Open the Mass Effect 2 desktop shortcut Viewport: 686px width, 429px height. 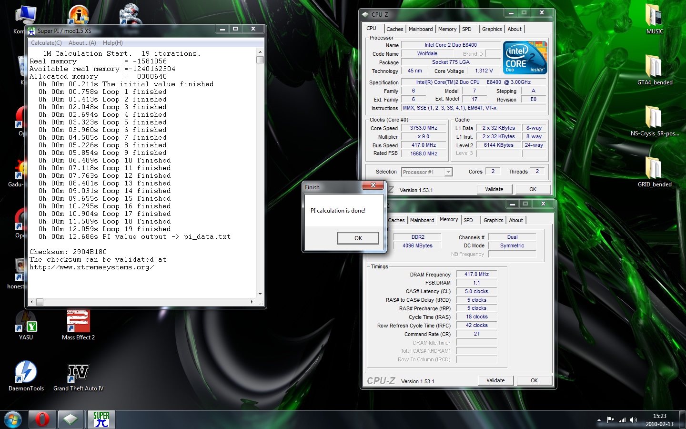[78, 322]
